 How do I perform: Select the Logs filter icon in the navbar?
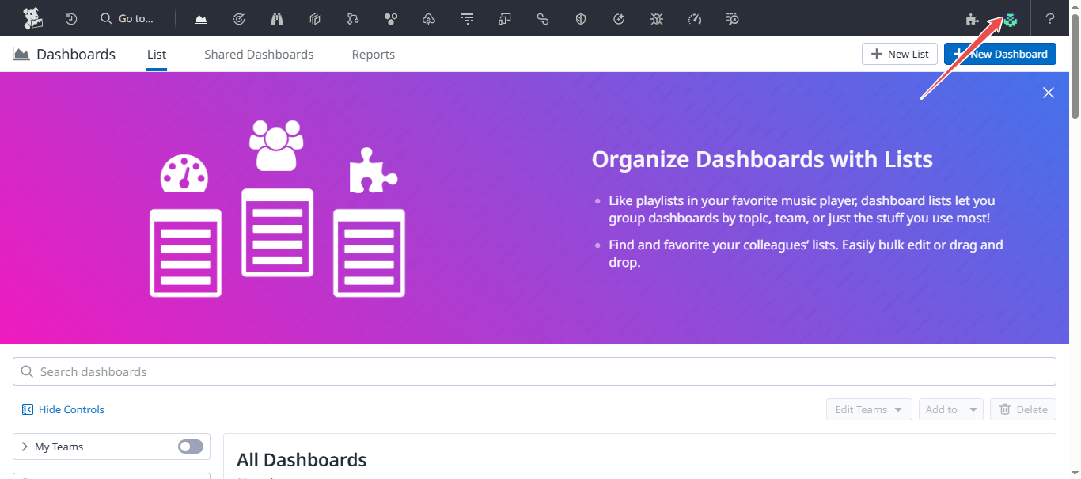466,18
